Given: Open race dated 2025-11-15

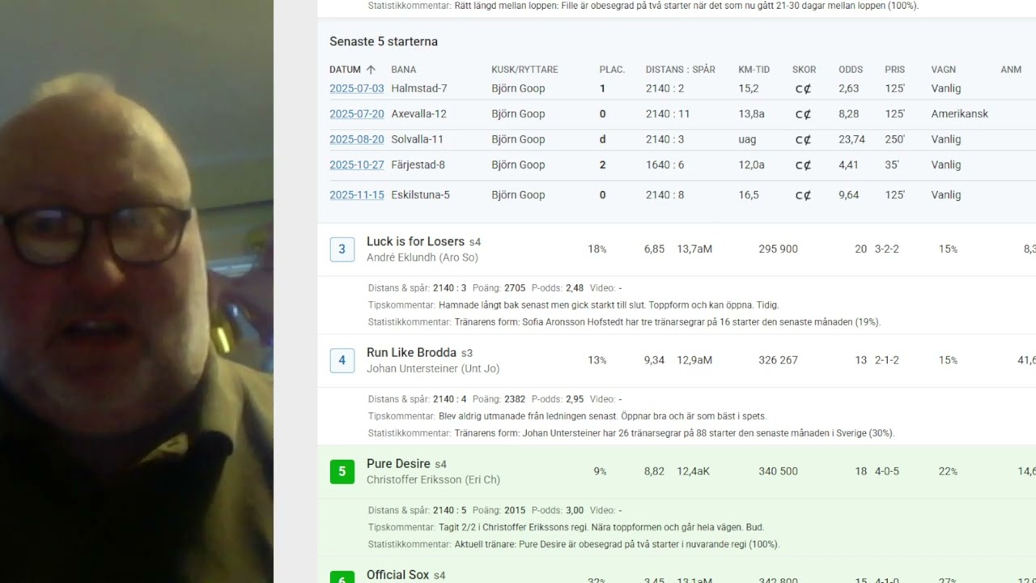Looking at the screenshot, I should [356, 195].
